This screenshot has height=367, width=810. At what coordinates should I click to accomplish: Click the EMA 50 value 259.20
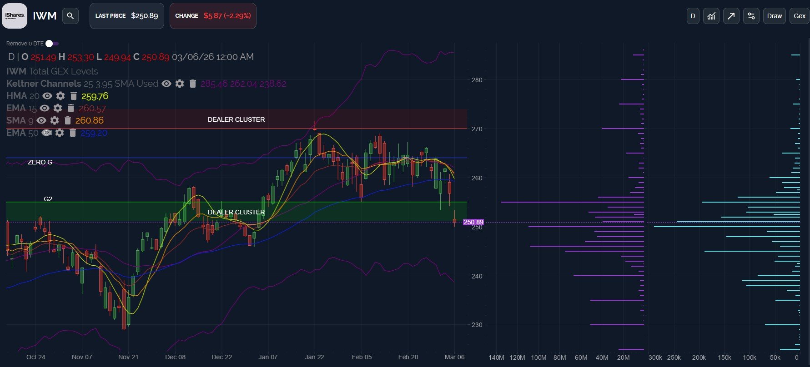94,133
